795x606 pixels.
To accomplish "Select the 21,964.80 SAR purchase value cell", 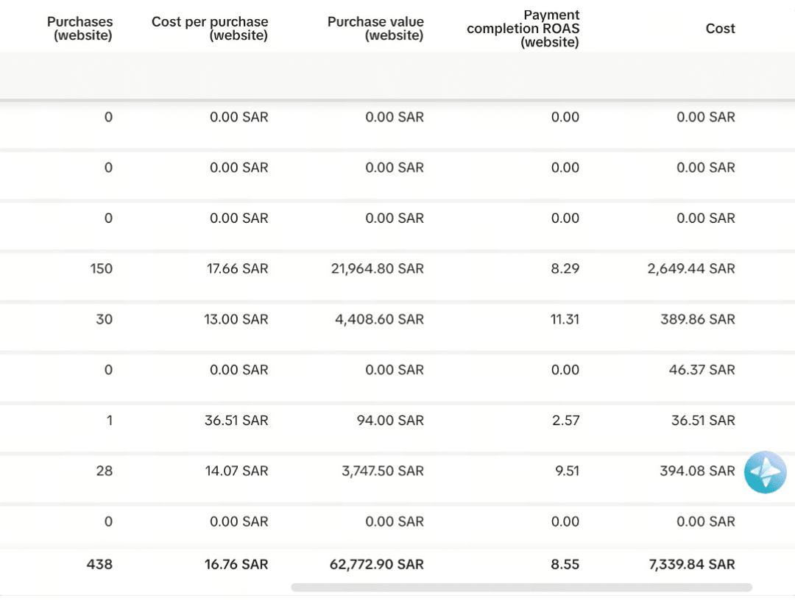I will [x=377, y=268].
